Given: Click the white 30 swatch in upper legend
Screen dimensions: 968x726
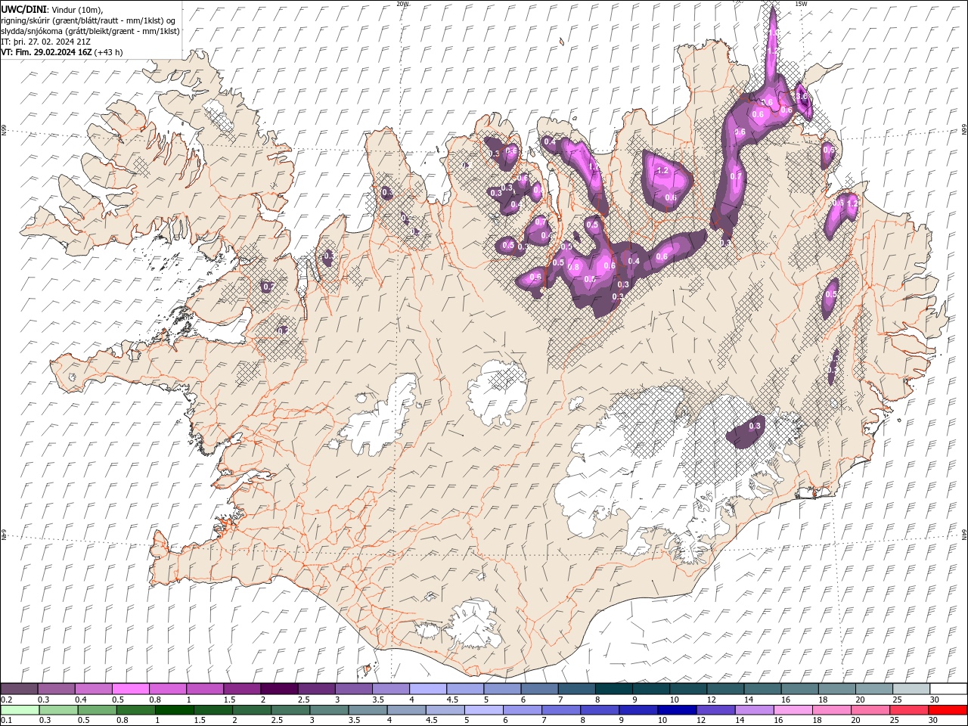Looking at the screenshot, I should 948,689.
